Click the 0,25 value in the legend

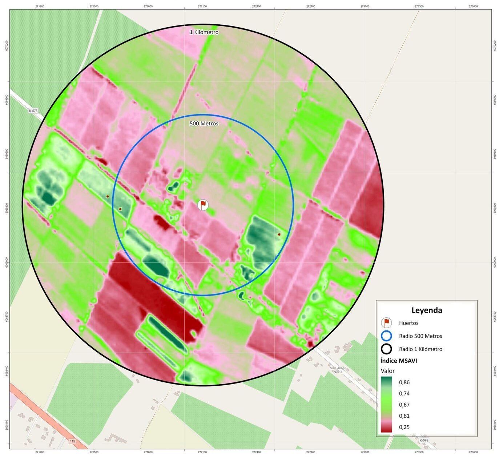coord(404,427)
